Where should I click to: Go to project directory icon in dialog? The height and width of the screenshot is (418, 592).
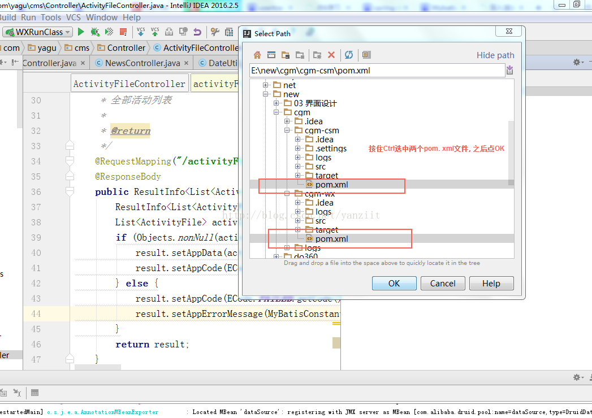[x=286, y=55]
